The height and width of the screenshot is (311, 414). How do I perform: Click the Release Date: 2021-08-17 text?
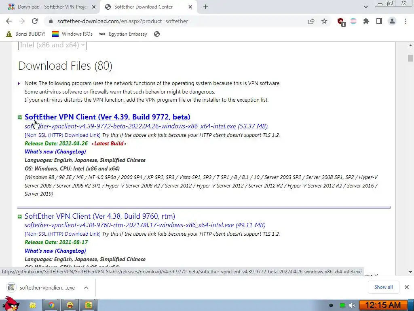click(x=56, y=242)
